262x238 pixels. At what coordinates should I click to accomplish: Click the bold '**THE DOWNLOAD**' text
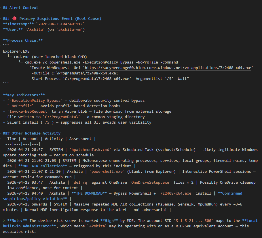[89, 193]
